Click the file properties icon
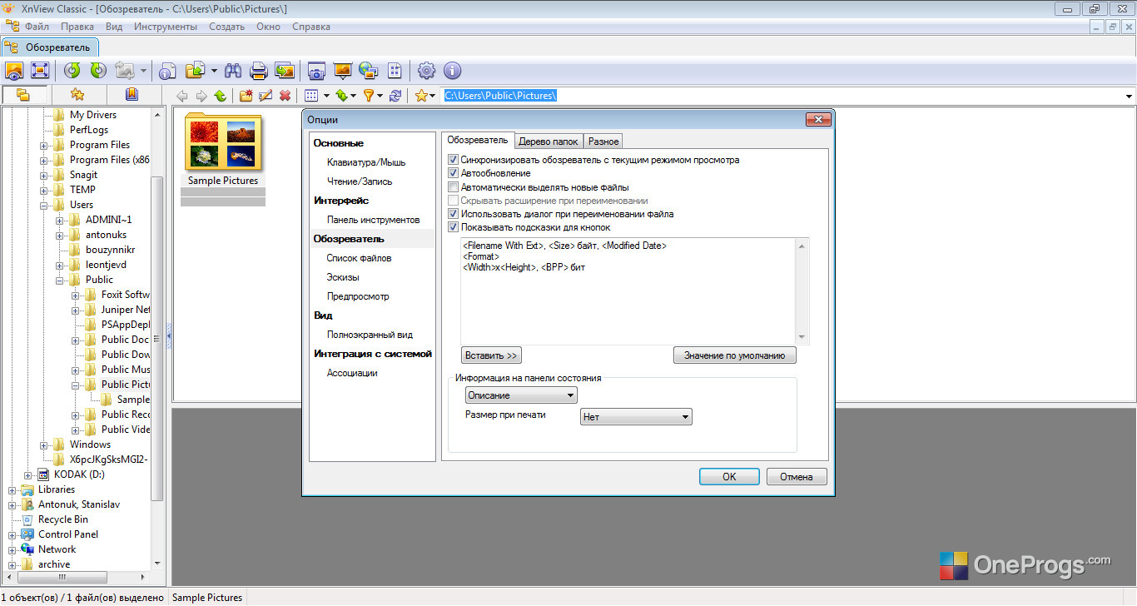 pyautogui.click(x=167, y=70)
